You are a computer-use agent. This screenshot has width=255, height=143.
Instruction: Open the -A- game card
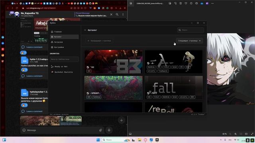[x=174, y=62]
